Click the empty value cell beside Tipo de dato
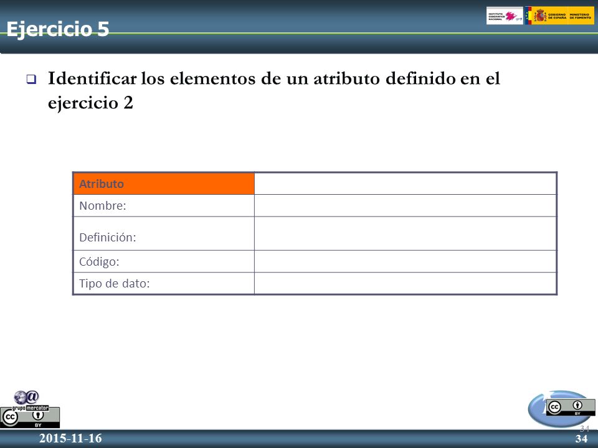Screen dimensions: 598x448 pos(406,284)
